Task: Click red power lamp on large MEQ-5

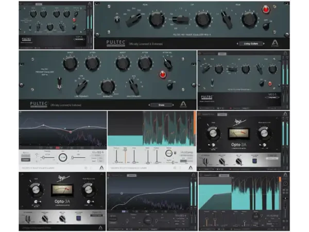Action: click(266, 9)
